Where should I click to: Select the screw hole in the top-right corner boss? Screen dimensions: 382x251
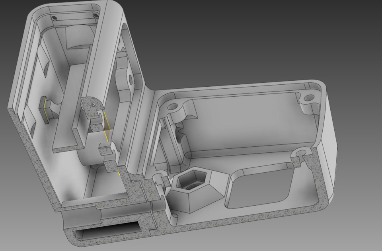(x=309, y=98)
